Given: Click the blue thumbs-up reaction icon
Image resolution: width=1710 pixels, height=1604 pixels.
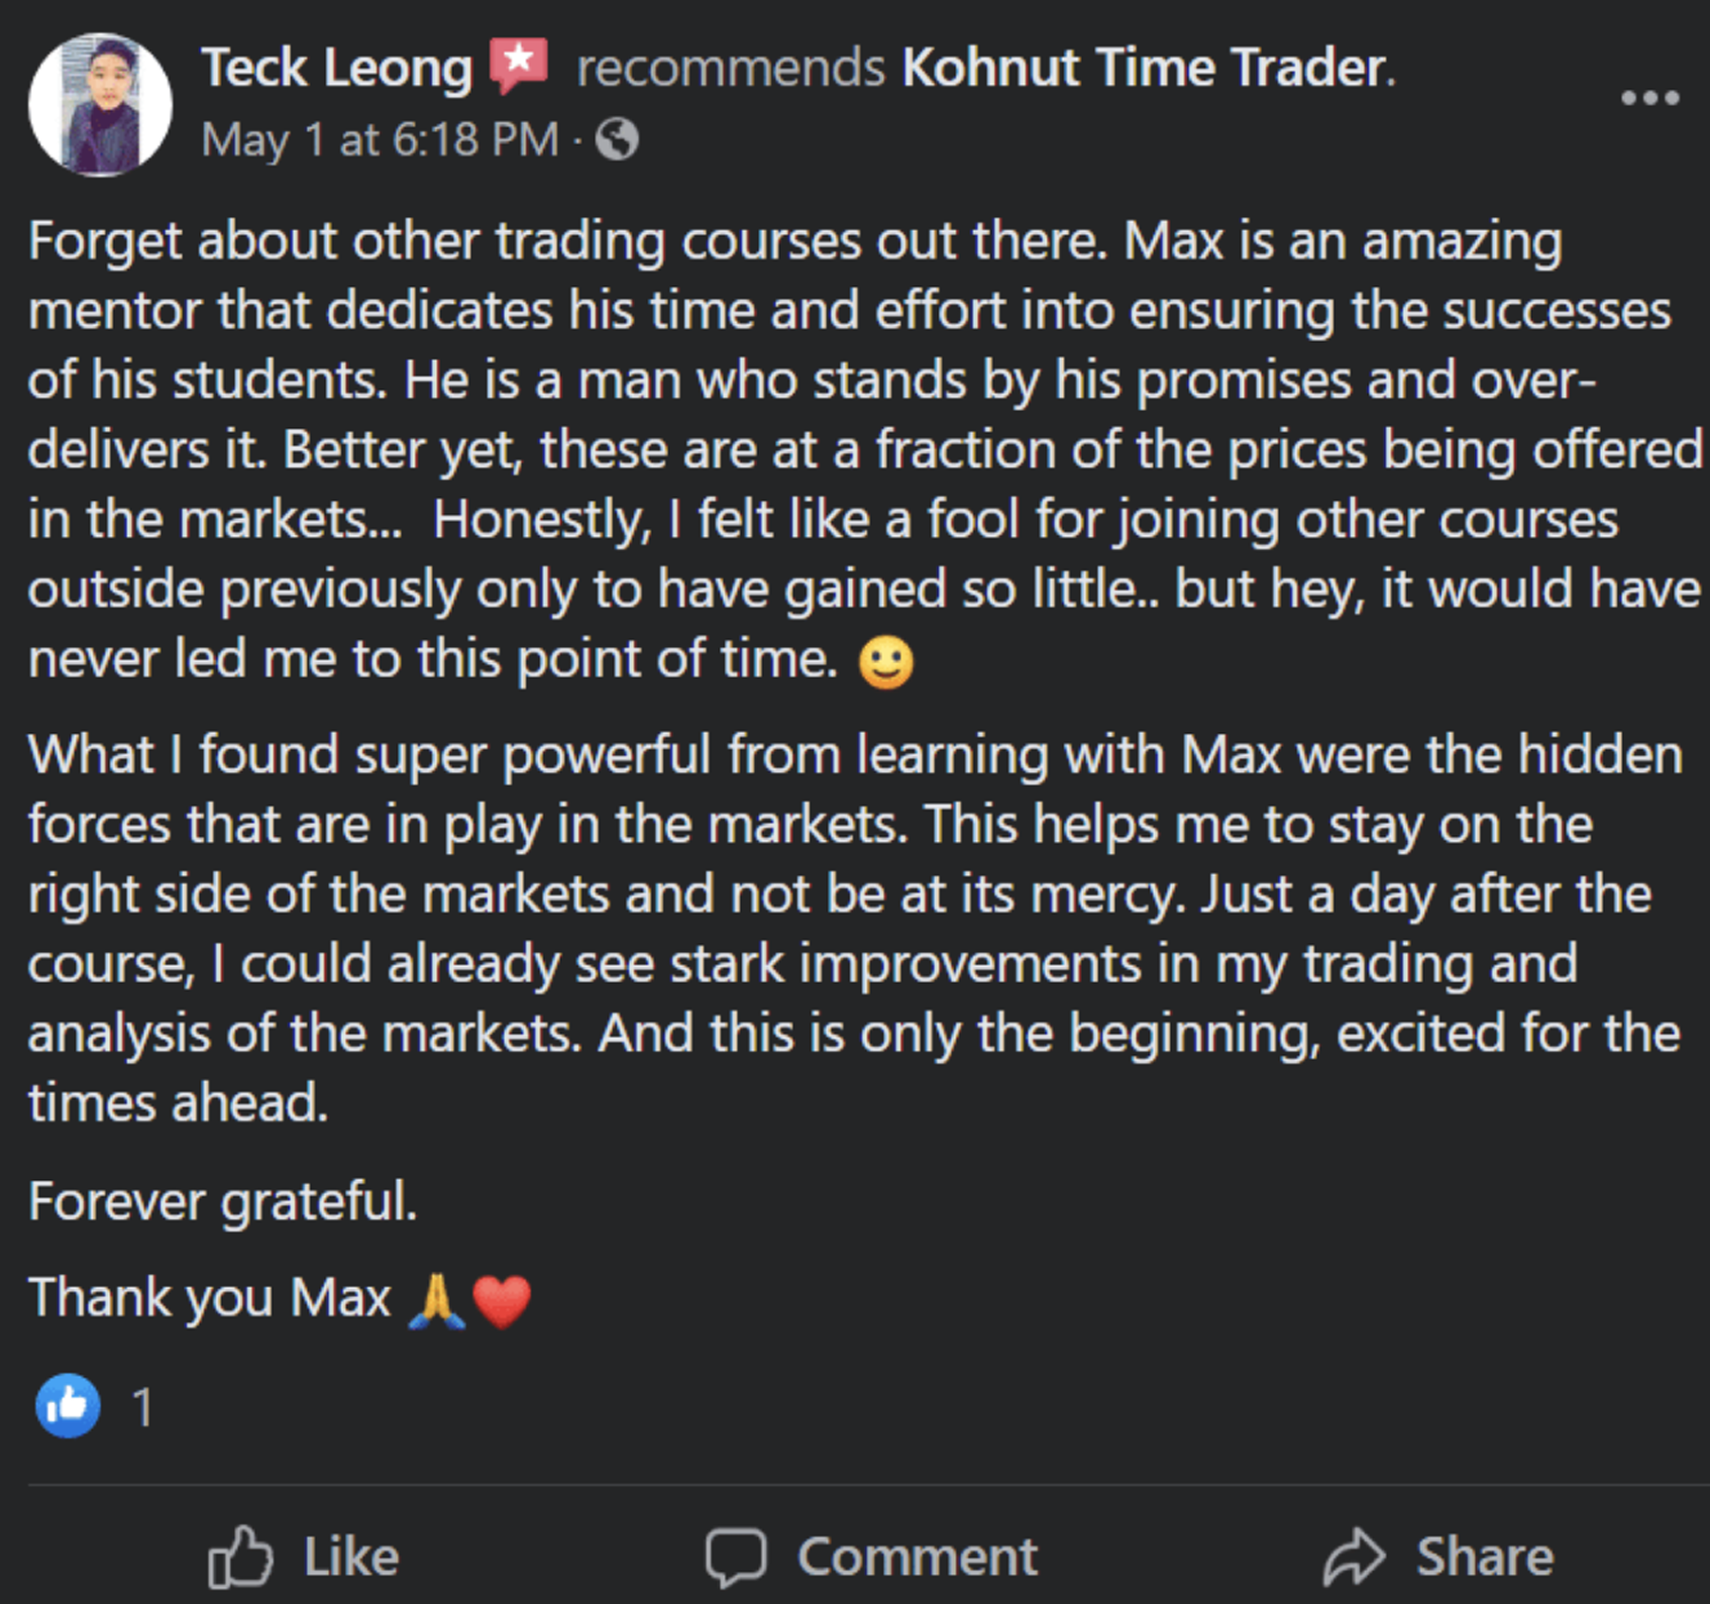Looking at the screenshot, I should click(67, 1405).
